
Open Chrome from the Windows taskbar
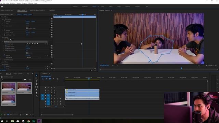[28, 121]
